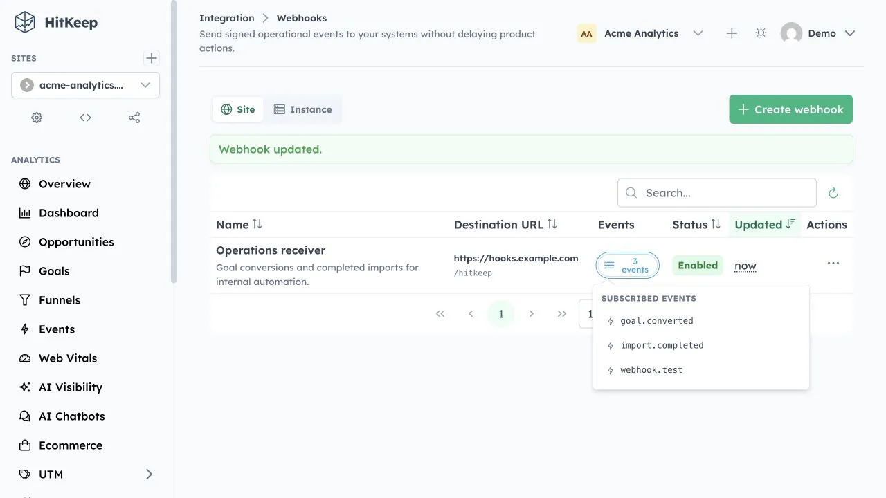886x498 pixels.
Task: Click the Create webhook button
Action: [790, 109]
